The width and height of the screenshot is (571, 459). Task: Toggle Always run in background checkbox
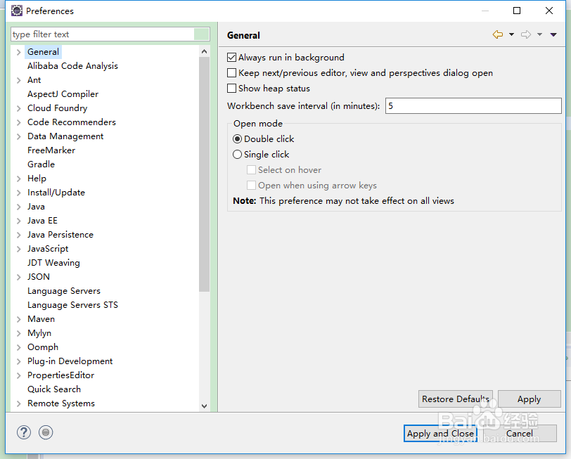pyautogui.click(x=231, y=58)
